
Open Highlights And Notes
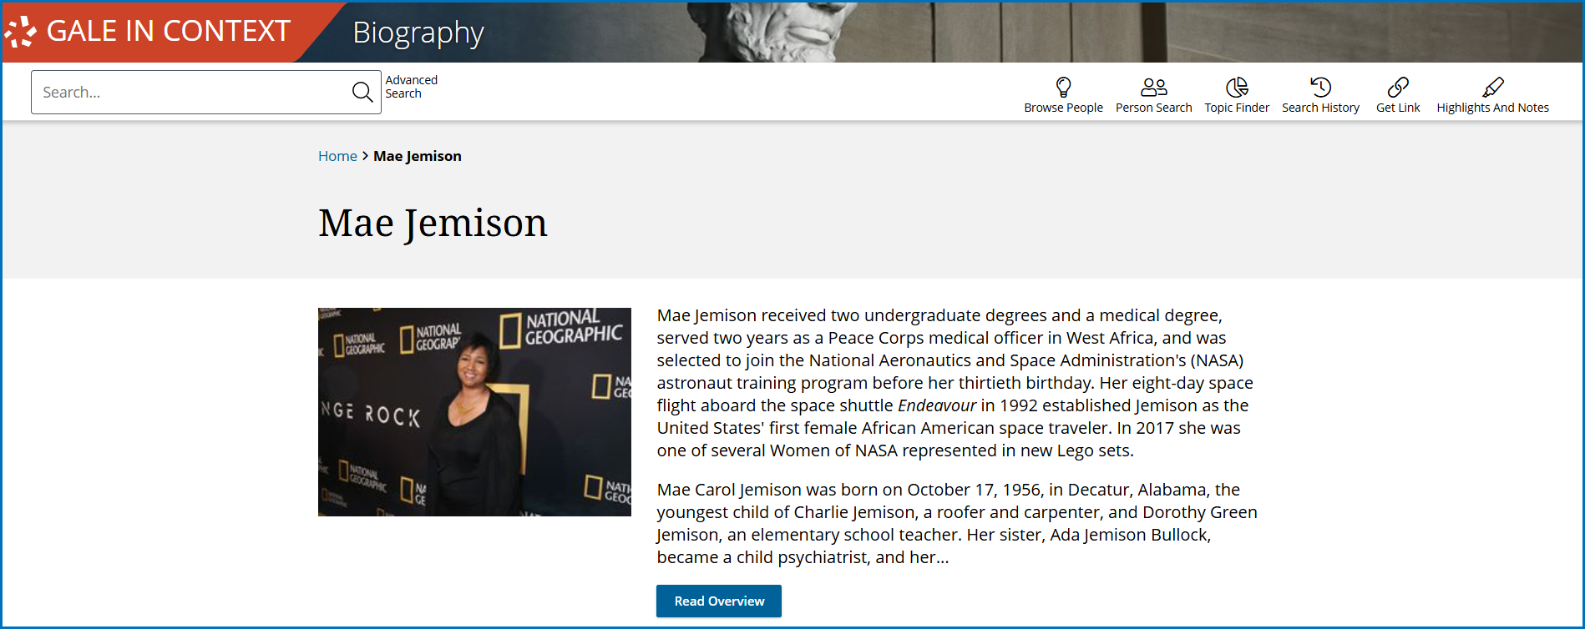(x=1492, y=95)
